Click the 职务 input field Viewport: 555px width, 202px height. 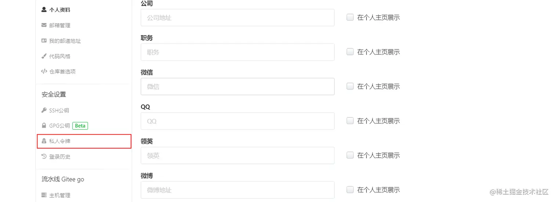point(237,52)
